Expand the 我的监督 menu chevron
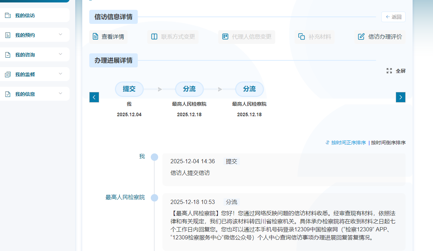433x251 pixels. 60,74
